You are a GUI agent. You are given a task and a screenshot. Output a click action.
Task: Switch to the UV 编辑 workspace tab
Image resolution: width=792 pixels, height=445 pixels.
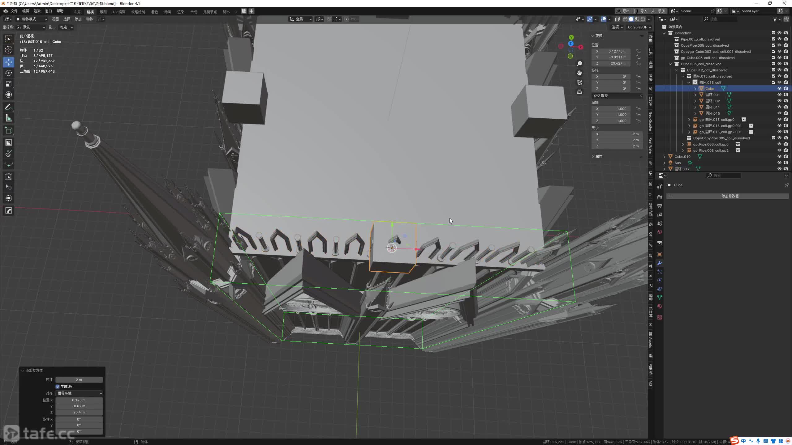click(x=119, y=12)
